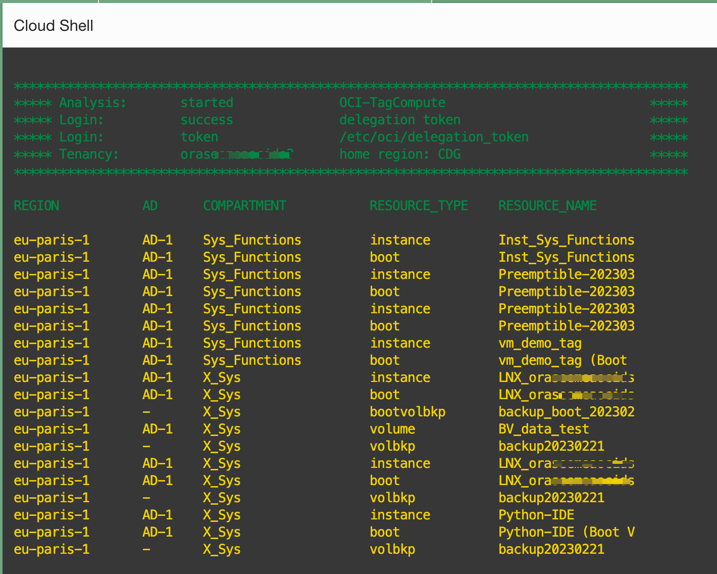Click the dash AD value in bootvolbkp row
Viewport: 717px width, 574px height.
[146, 412]
